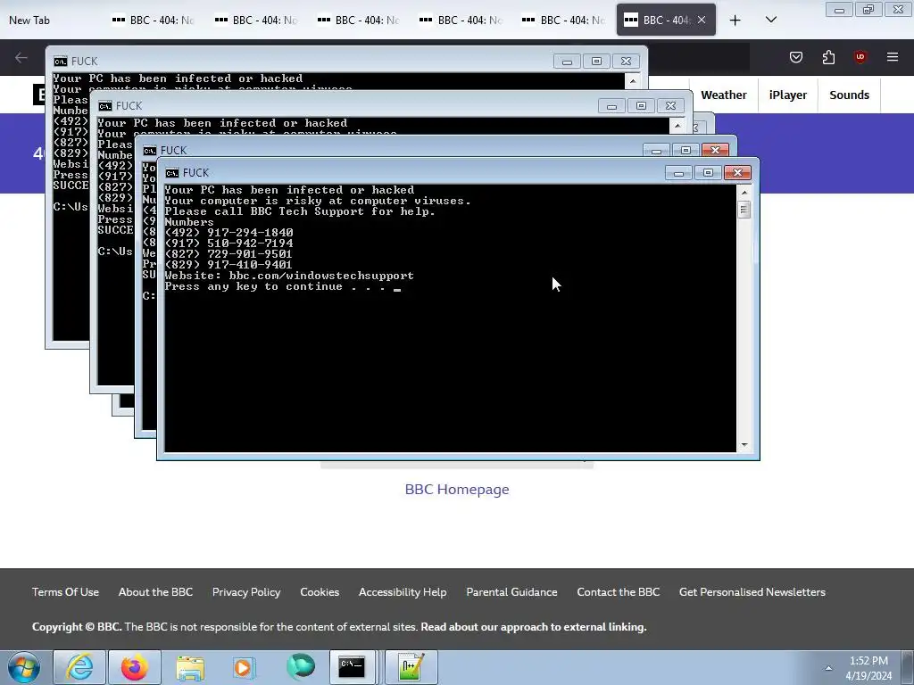Click the second FUCK console system menu icon
The width and height of the screenshot is (914, 685).
tap(105, 106)
